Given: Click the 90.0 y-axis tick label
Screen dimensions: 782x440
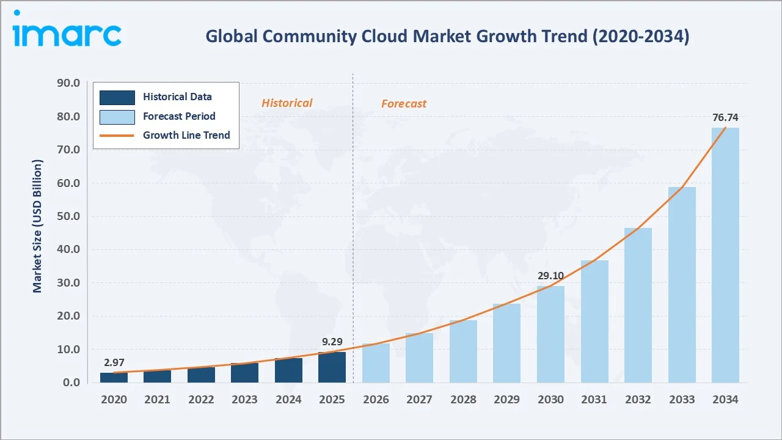Looking at the screenshot, I should [x=68, y=83].
